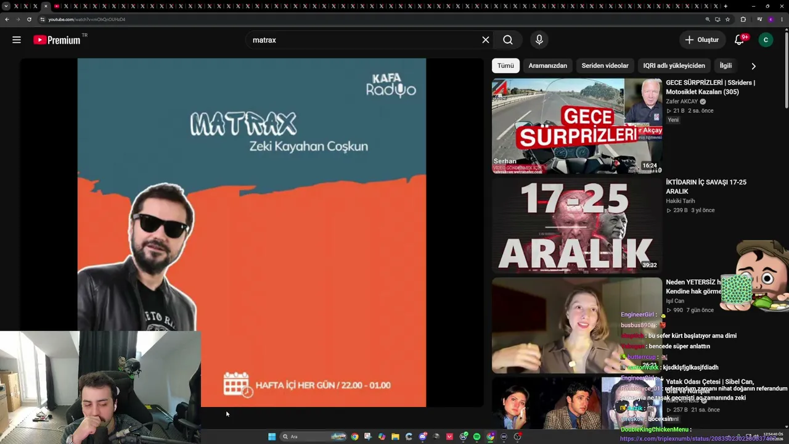The image size is (789, 444).
Task: Reload the YouTube page
Action: point(29,19)
